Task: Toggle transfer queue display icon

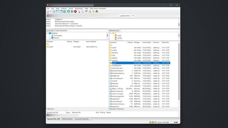Action: [64, 12]
